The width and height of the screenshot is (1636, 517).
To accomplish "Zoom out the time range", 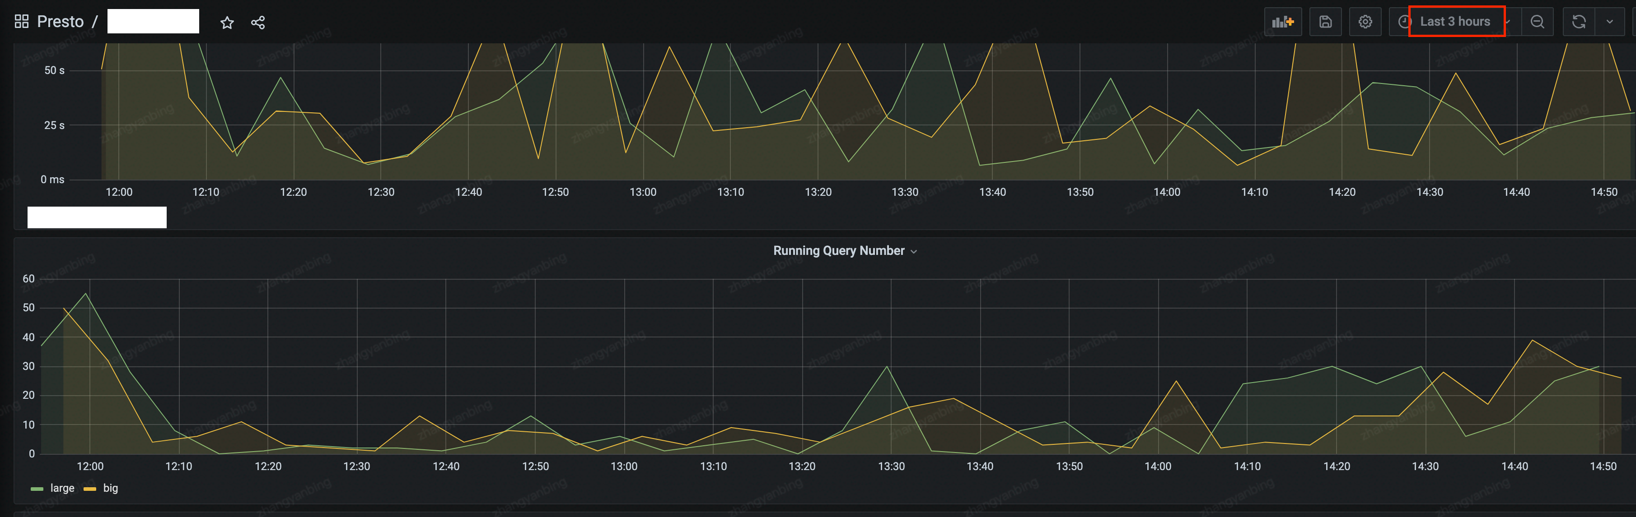I will (1537, 22).
